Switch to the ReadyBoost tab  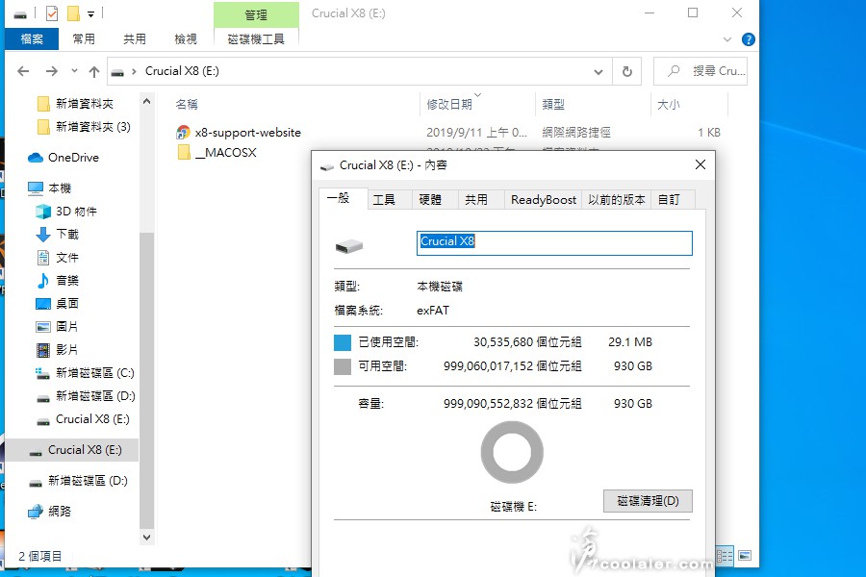pos(544,199)
